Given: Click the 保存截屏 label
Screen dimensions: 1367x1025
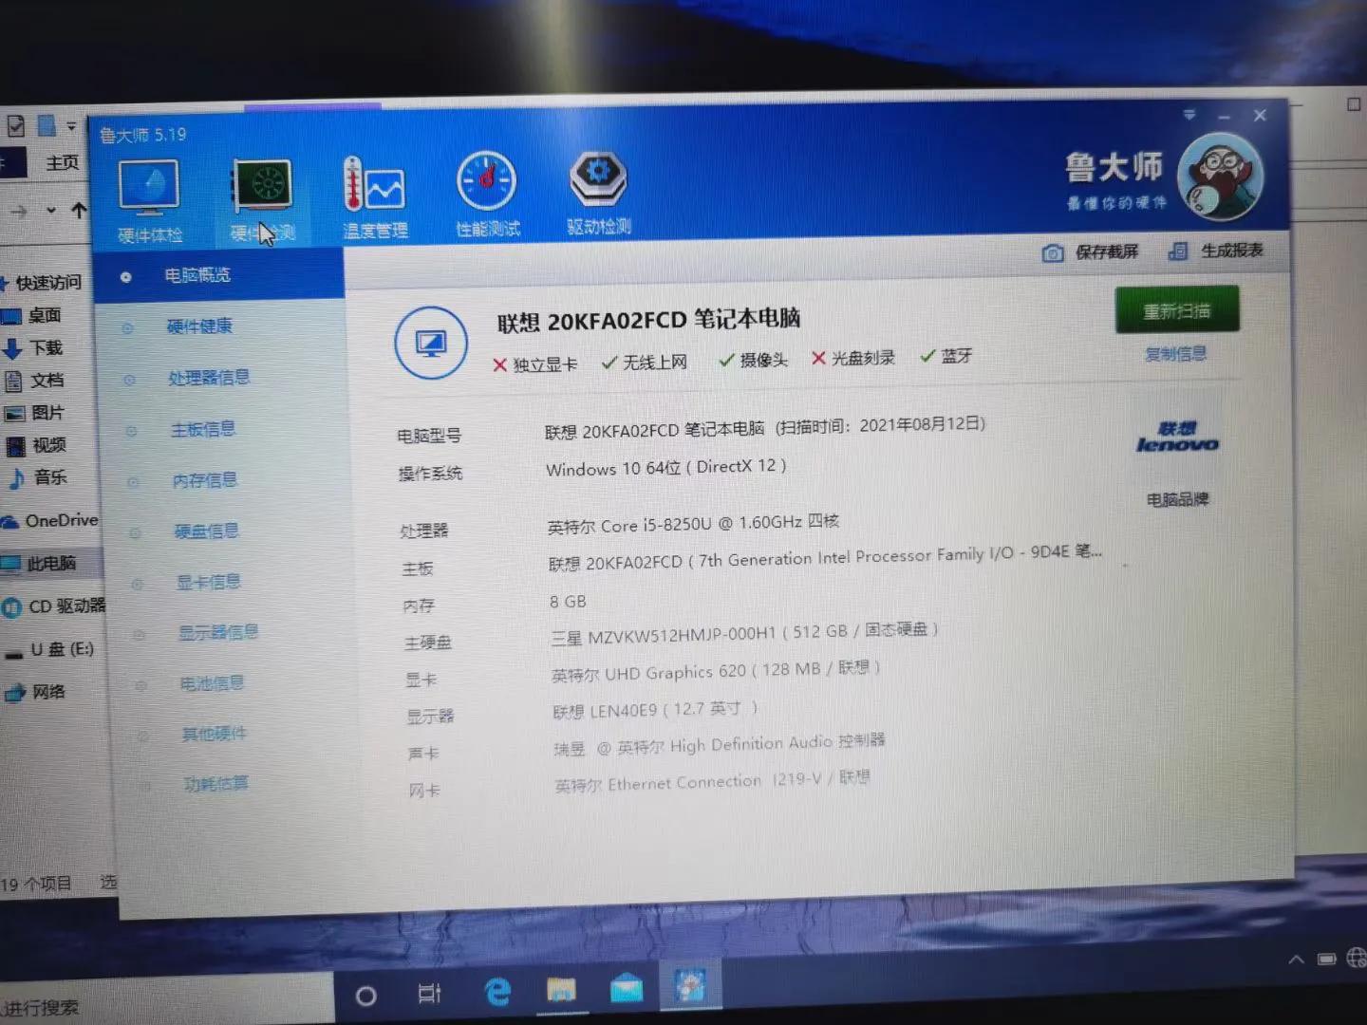Looking at the screenshot, I should click(1106, 252).
